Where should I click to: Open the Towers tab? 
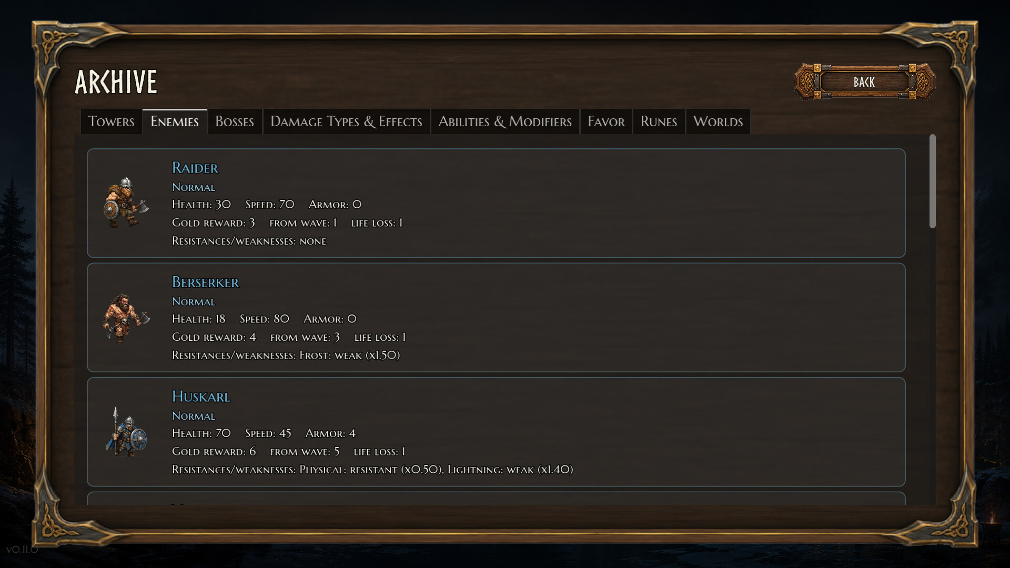111,121
